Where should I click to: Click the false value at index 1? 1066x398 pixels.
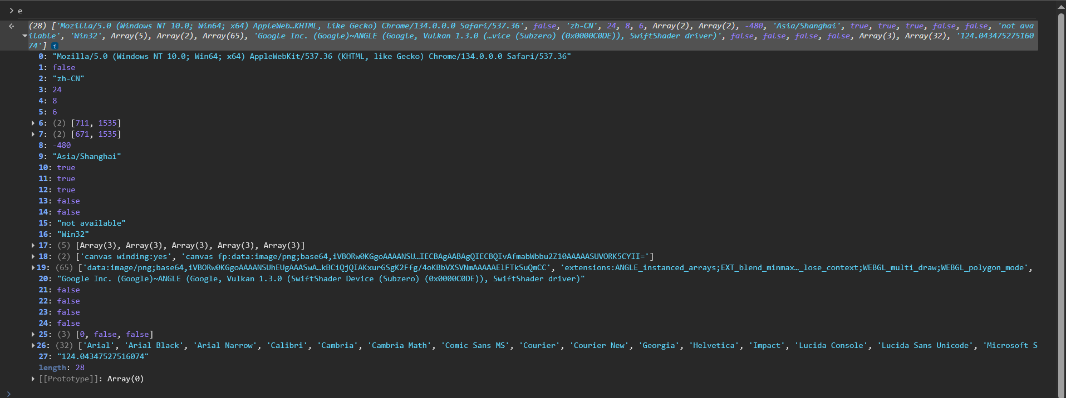point(64,67)
